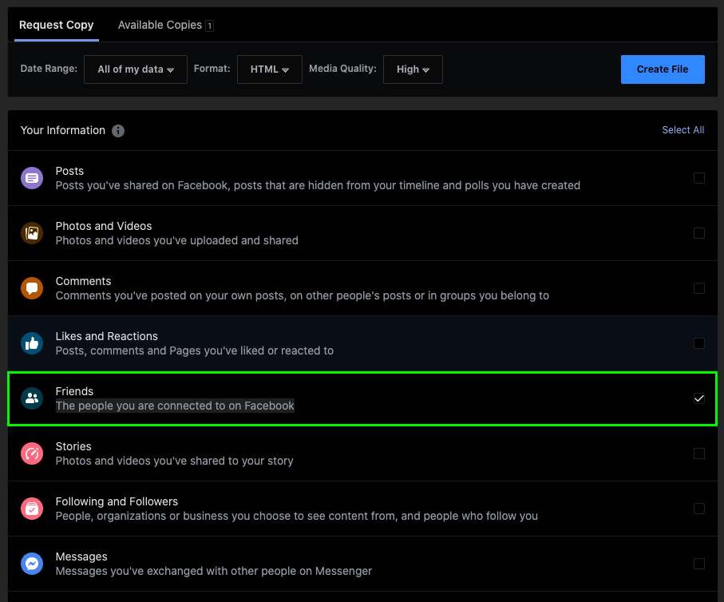This screenshot has width=724, height=602.
Task: Click 'Messages you've exchanged with other people on Messenger'
Action: click(214, 571)
